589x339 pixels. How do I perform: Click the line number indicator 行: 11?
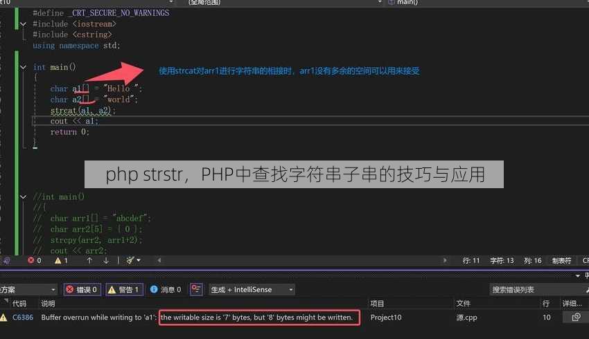point(471,261)
